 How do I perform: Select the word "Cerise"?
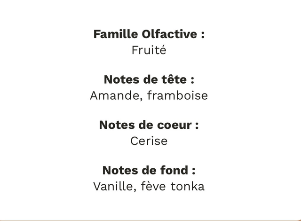[149, 141]
